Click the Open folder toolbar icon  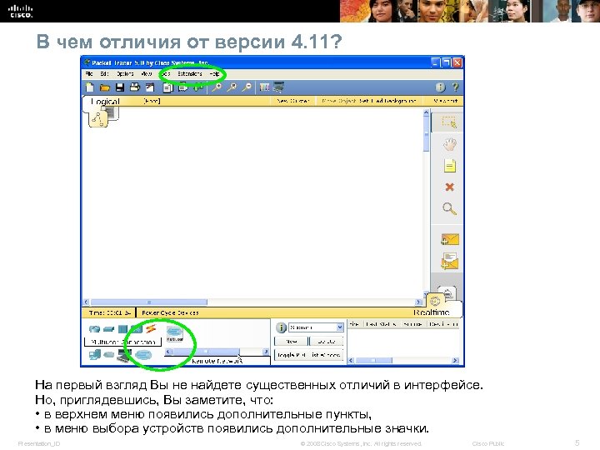pos(104,87)
